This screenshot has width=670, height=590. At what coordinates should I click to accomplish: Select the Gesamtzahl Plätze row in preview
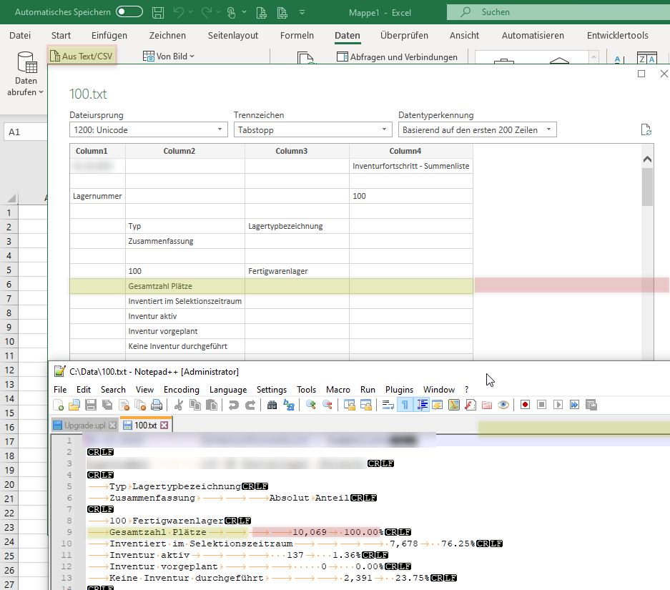(271, 286)
